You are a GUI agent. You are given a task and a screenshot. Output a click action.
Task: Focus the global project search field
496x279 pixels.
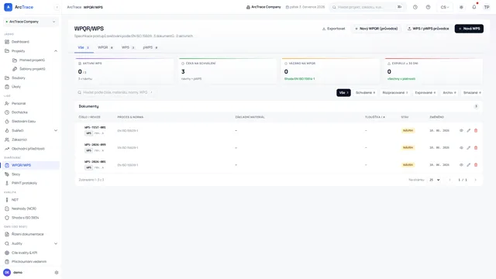coord(367,7)
